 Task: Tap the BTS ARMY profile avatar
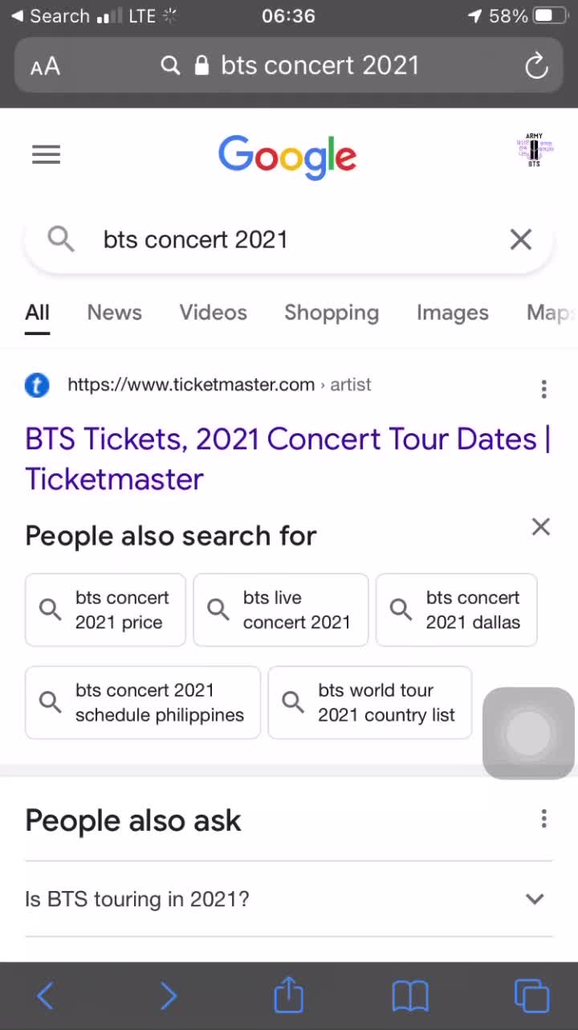(x=534, y=151)
